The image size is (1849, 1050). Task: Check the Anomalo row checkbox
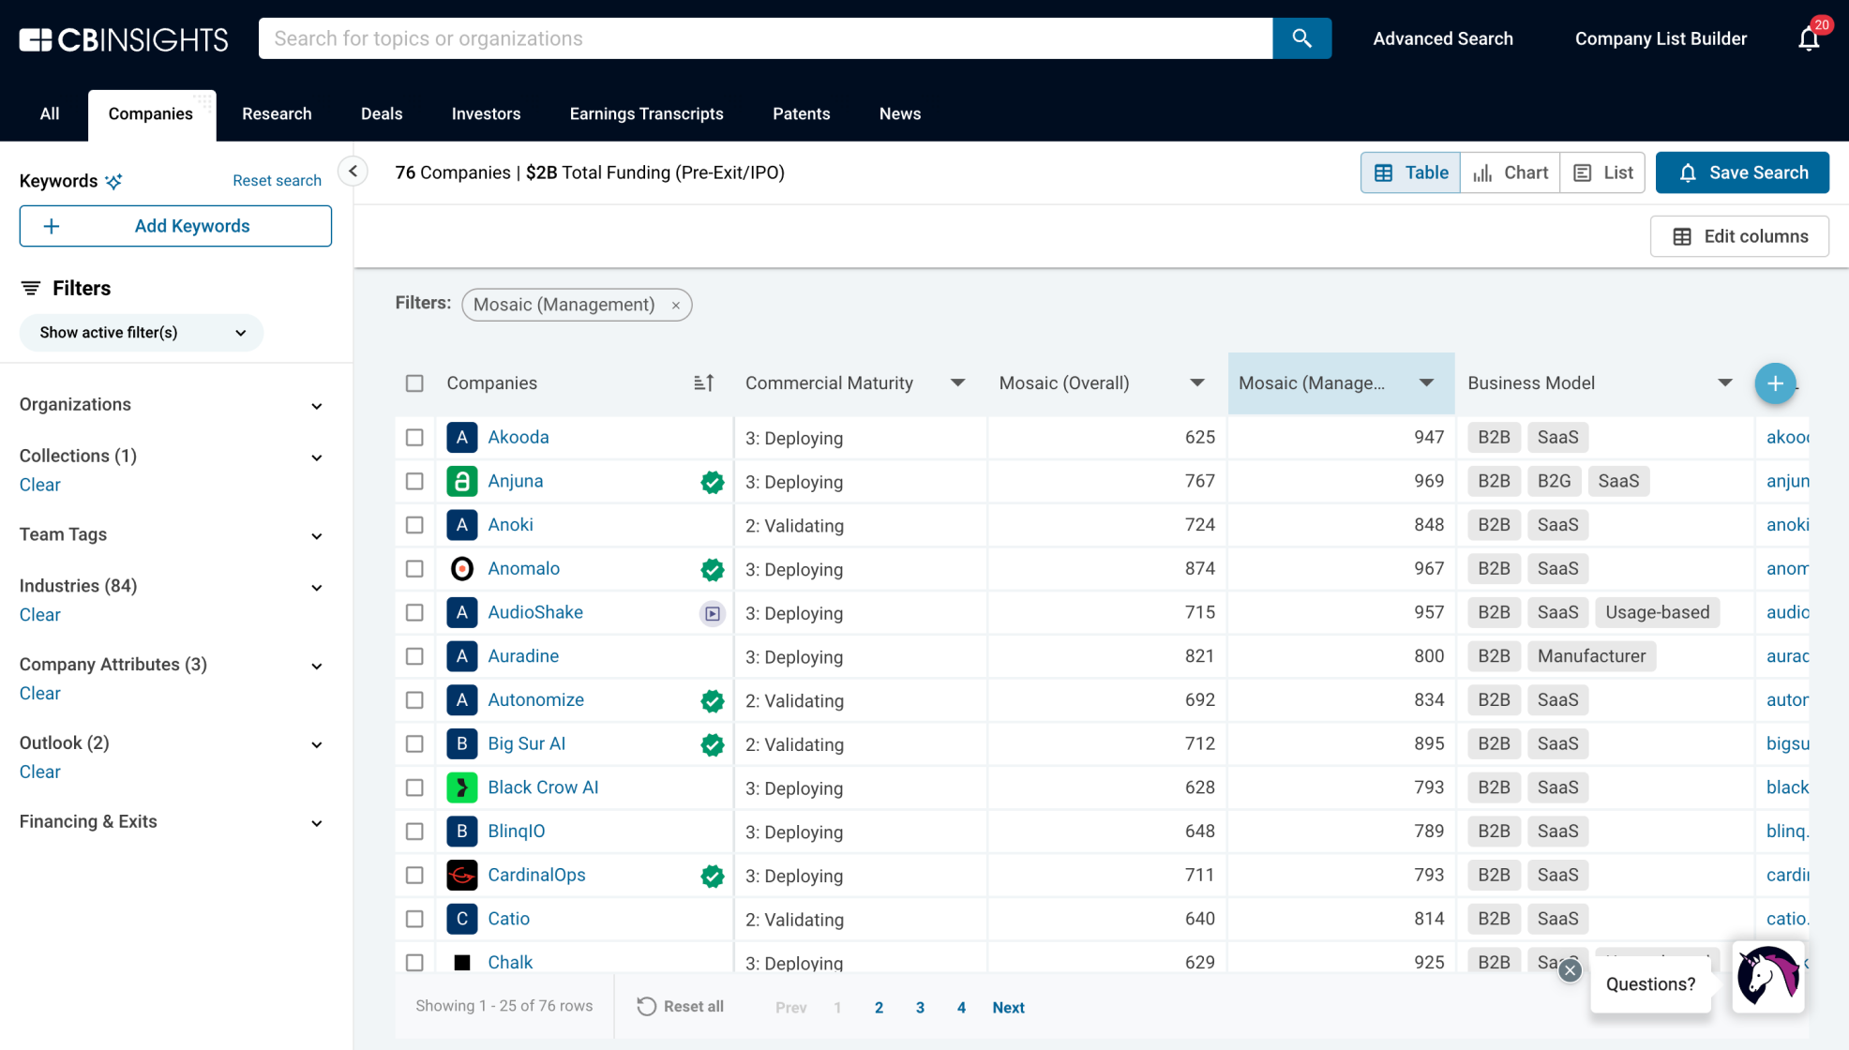[414, 569]
